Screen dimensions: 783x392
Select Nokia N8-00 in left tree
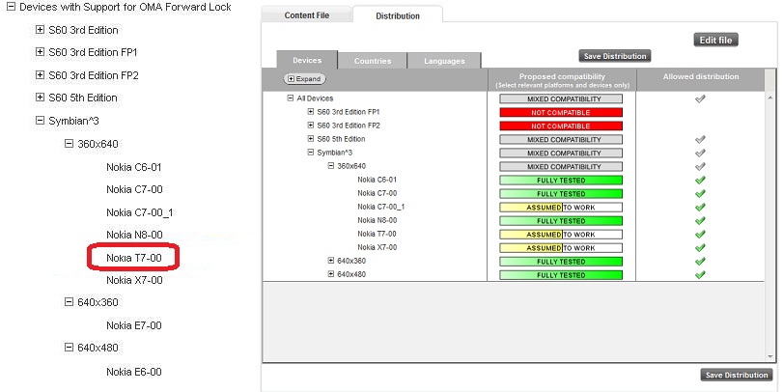(x=134, y=235)
